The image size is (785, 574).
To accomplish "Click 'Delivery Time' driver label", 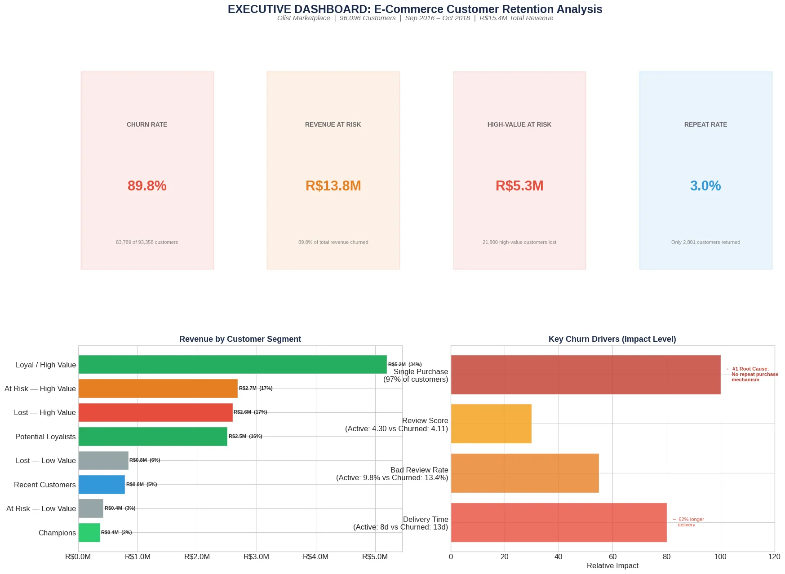I will click(401, 523).
